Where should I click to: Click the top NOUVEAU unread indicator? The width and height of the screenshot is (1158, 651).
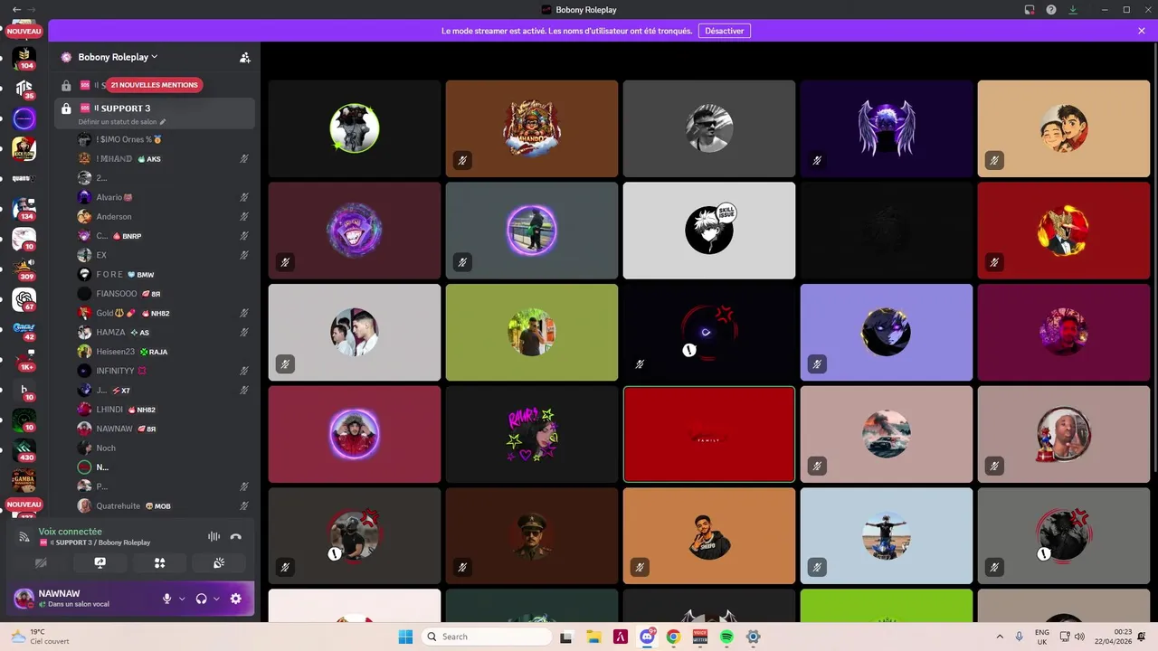(x=24, y=31)
